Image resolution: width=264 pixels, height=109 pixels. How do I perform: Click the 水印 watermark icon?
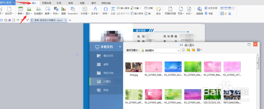[x=189, y=9]
